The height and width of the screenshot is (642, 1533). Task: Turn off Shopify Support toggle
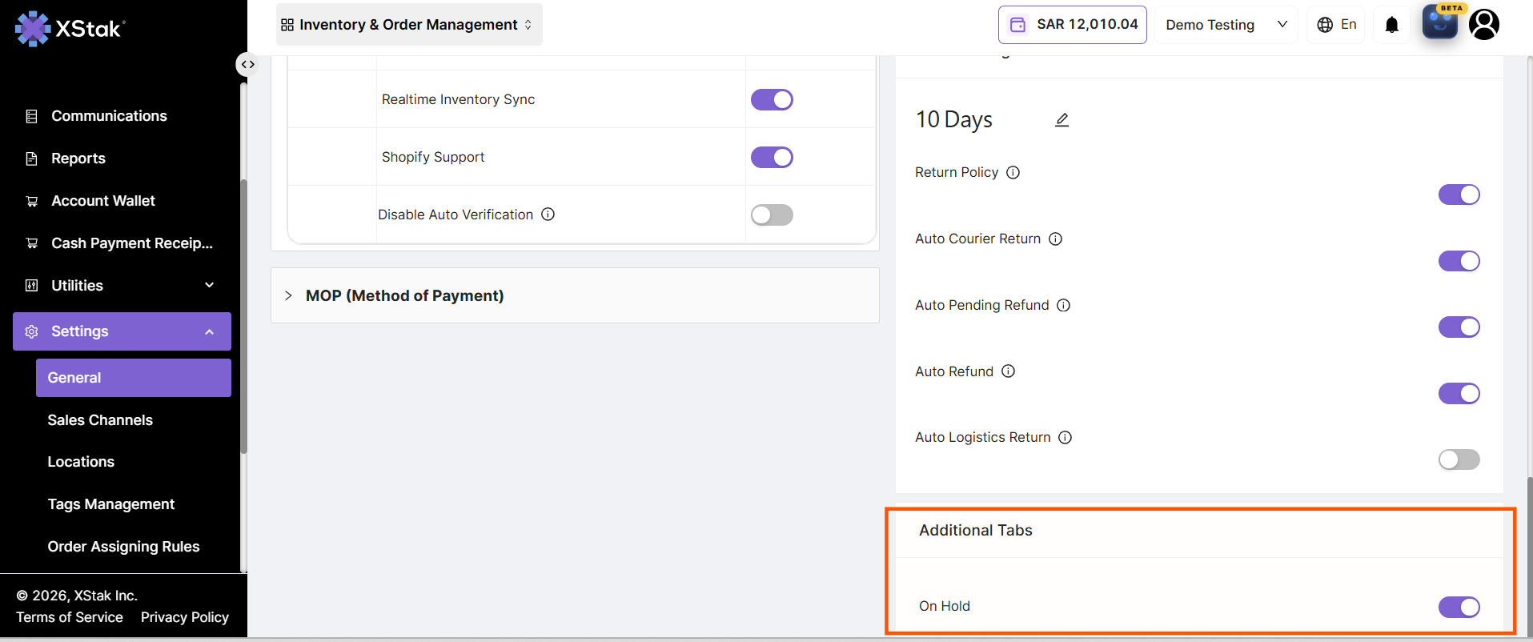coord(772,157)
